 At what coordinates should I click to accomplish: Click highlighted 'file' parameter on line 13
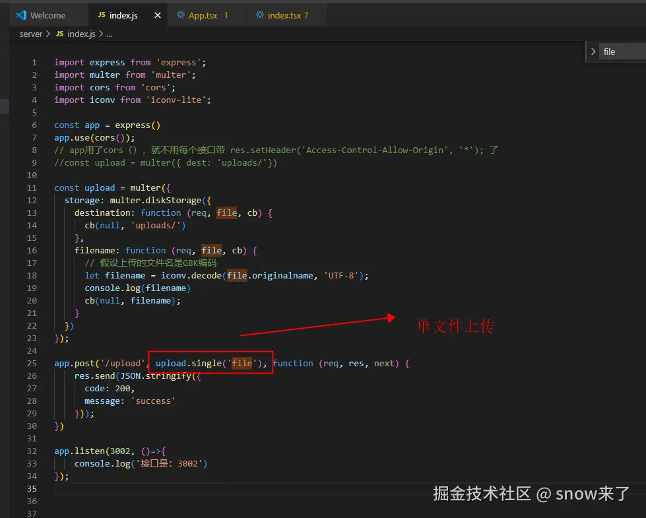226,212
